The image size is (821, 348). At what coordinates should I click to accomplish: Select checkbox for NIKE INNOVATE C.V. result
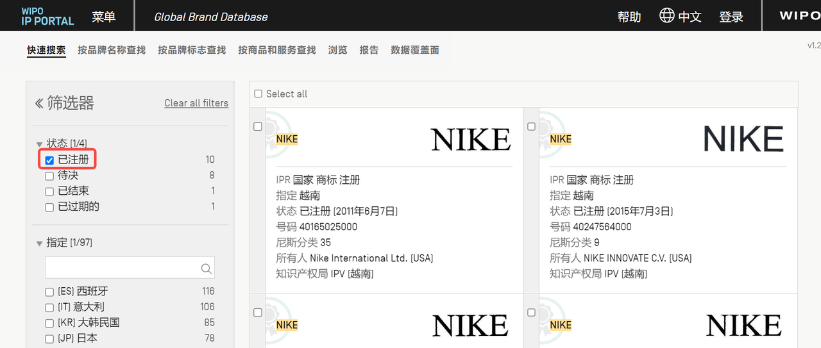531,127
